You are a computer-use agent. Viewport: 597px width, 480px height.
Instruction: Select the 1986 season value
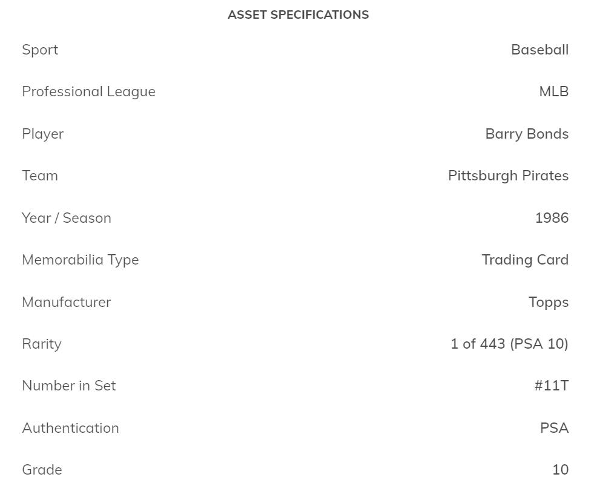click(552, 218)
